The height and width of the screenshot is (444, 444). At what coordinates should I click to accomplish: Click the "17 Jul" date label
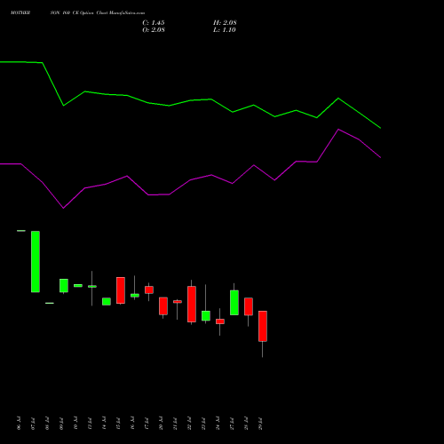tap(147, 423)
